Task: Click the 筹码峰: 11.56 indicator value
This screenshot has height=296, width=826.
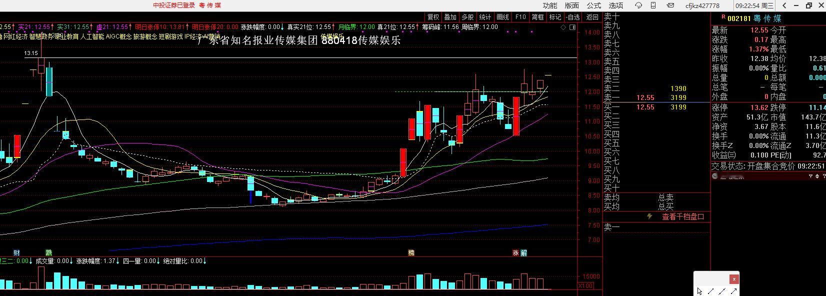Action: pyautogui.click(x=440, y=27)
